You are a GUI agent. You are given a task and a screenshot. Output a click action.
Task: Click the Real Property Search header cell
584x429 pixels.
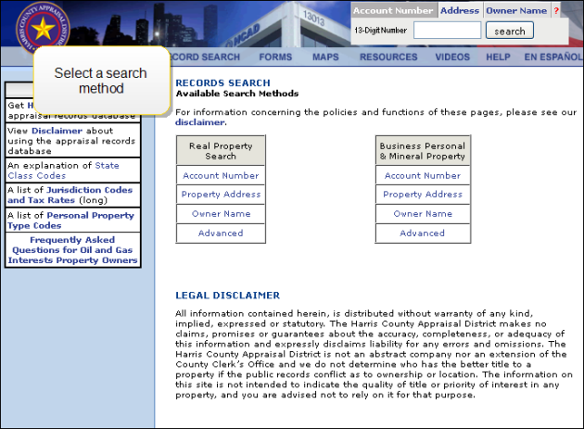[x=221, y=151]
